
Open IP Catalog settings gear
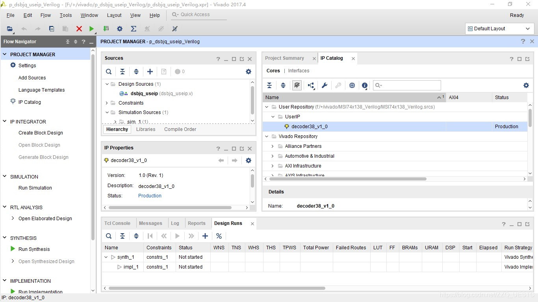pos(526,85)
